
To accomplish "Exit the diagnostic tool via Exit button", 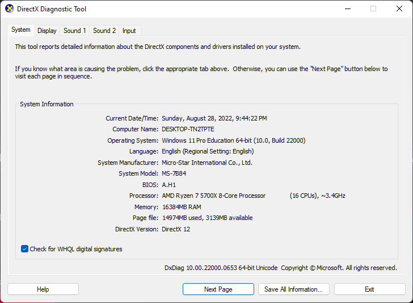I will 369,289.
